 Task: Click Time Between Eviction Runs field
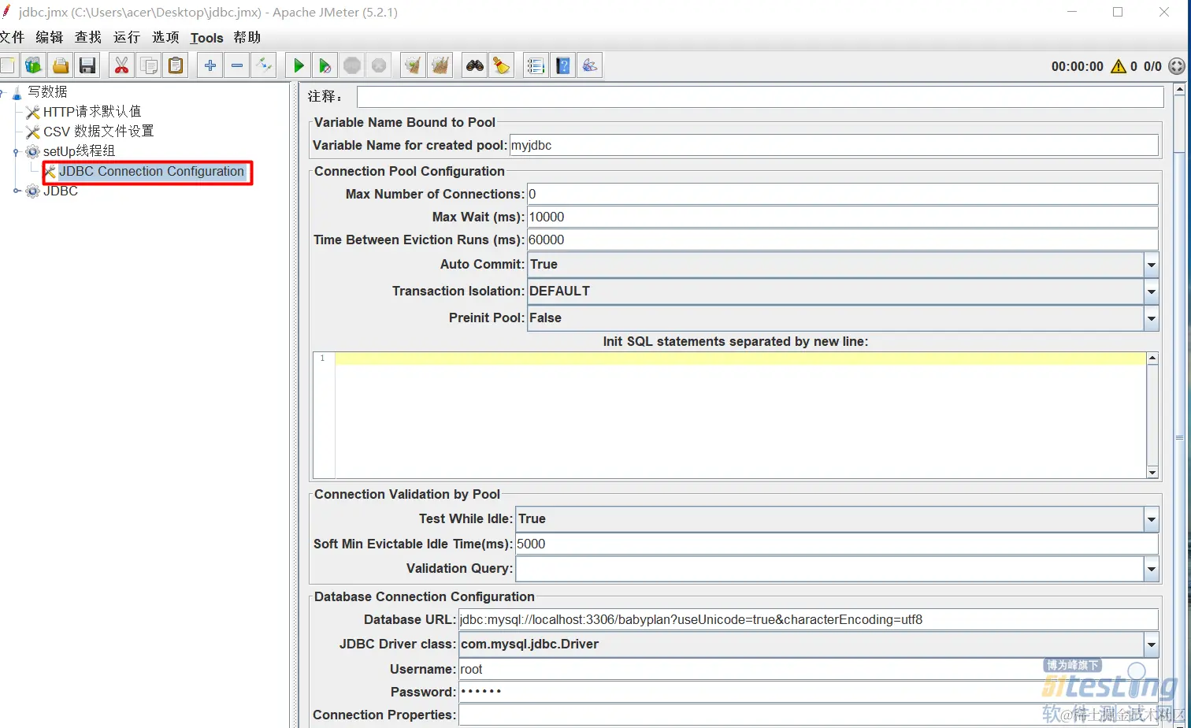[843, 240]
